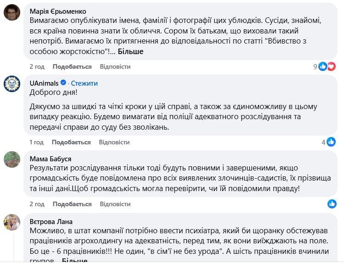Follow UAnimals via the Стежити link
The image size is (344, 263).
coord(84,83)
